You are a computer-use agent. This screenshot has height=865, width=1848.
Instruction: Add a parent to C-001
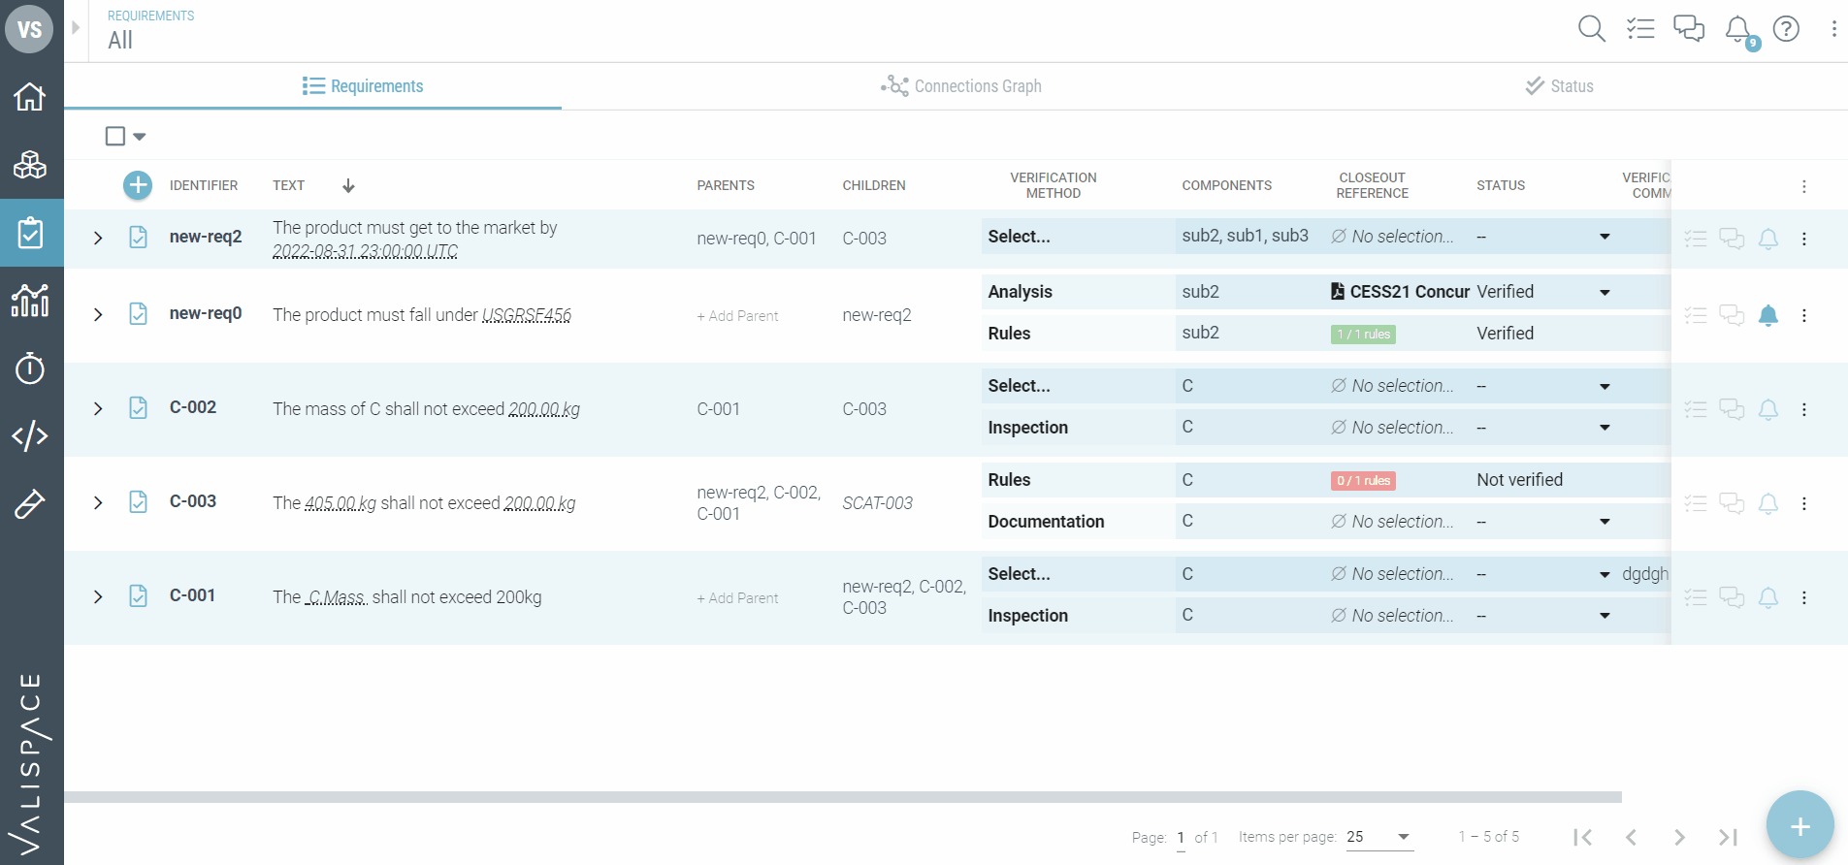coord(737,598)
